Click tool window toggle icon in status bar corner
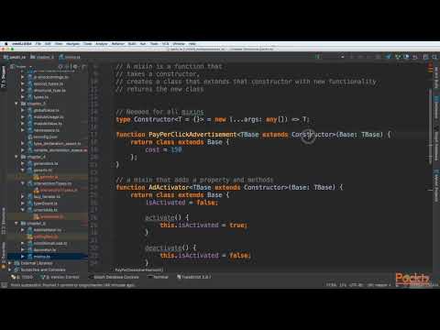This screenshot has width=440, height=330. point(4,285)
